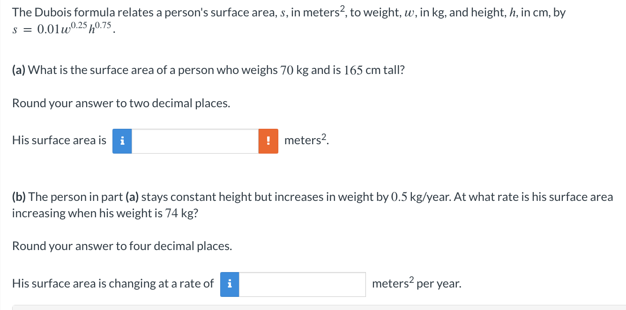Click the meters² per year label
626x310 pixels.
point(415,283)
